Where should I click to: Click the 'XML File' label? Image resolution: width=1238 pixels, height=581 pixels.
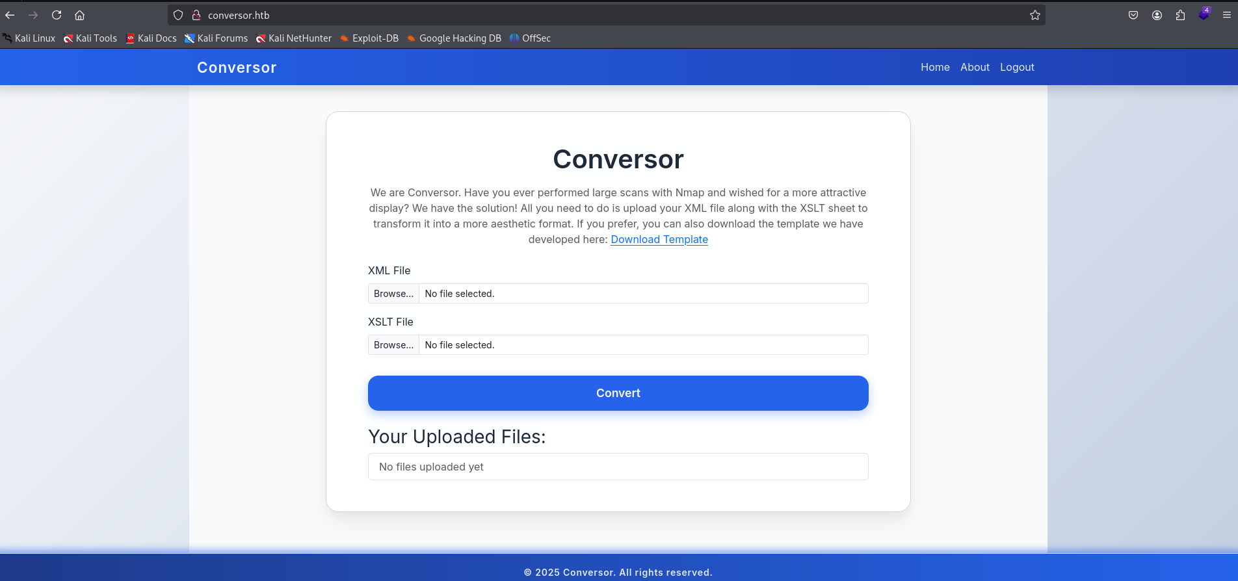(389, 270)
